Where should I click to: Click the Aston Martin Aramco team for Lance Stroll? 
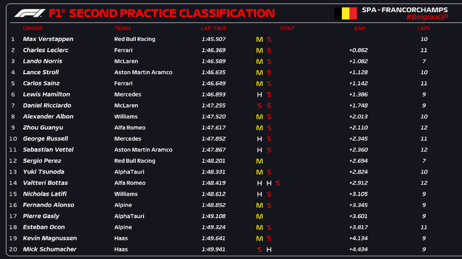[x=143, y=72]
